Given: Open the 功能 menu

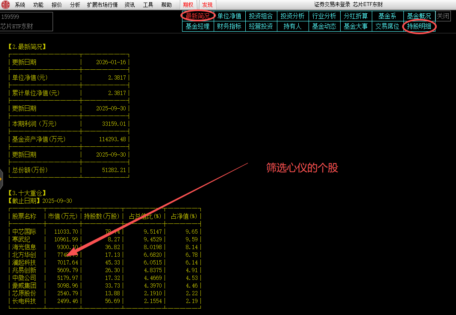Looking at the screenshot, I should (38, 5).
